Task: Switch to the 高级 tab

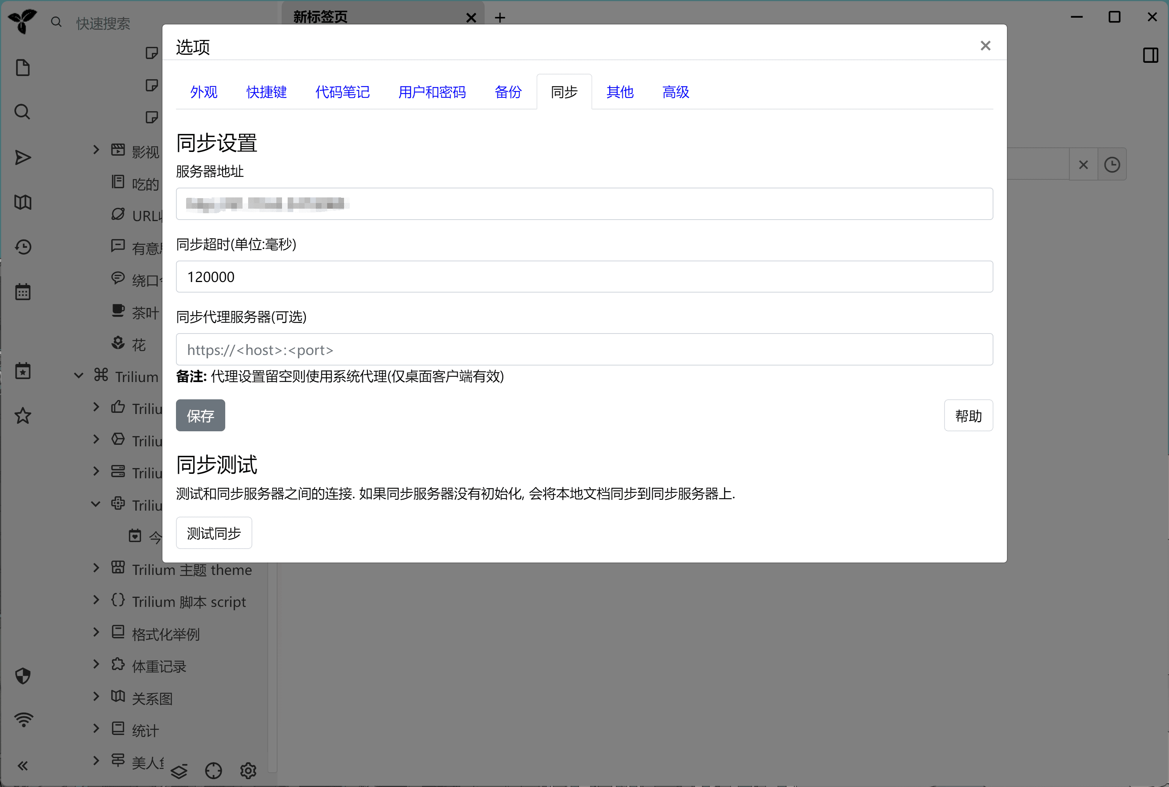Action: point(676,92)
